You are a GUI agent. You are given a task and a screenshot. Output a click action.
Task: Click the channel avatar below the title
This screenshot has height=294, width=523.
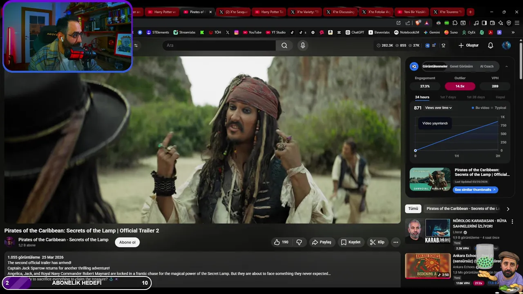[10, 242]
